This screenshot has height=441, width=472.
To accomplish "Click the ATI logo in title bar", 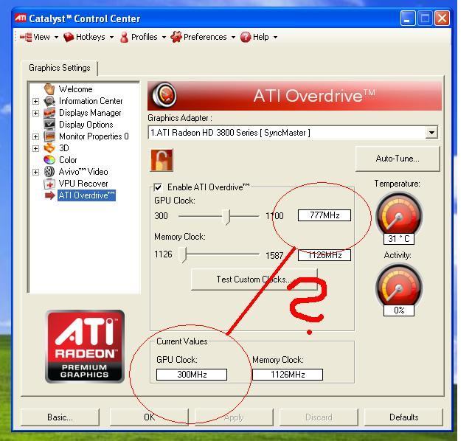I will (21, 18).
